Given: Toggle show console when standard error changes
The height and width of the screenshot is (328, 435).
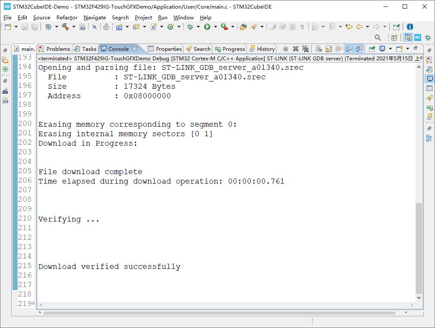Looking at the screenshot, I should click(x=359, y=49).
